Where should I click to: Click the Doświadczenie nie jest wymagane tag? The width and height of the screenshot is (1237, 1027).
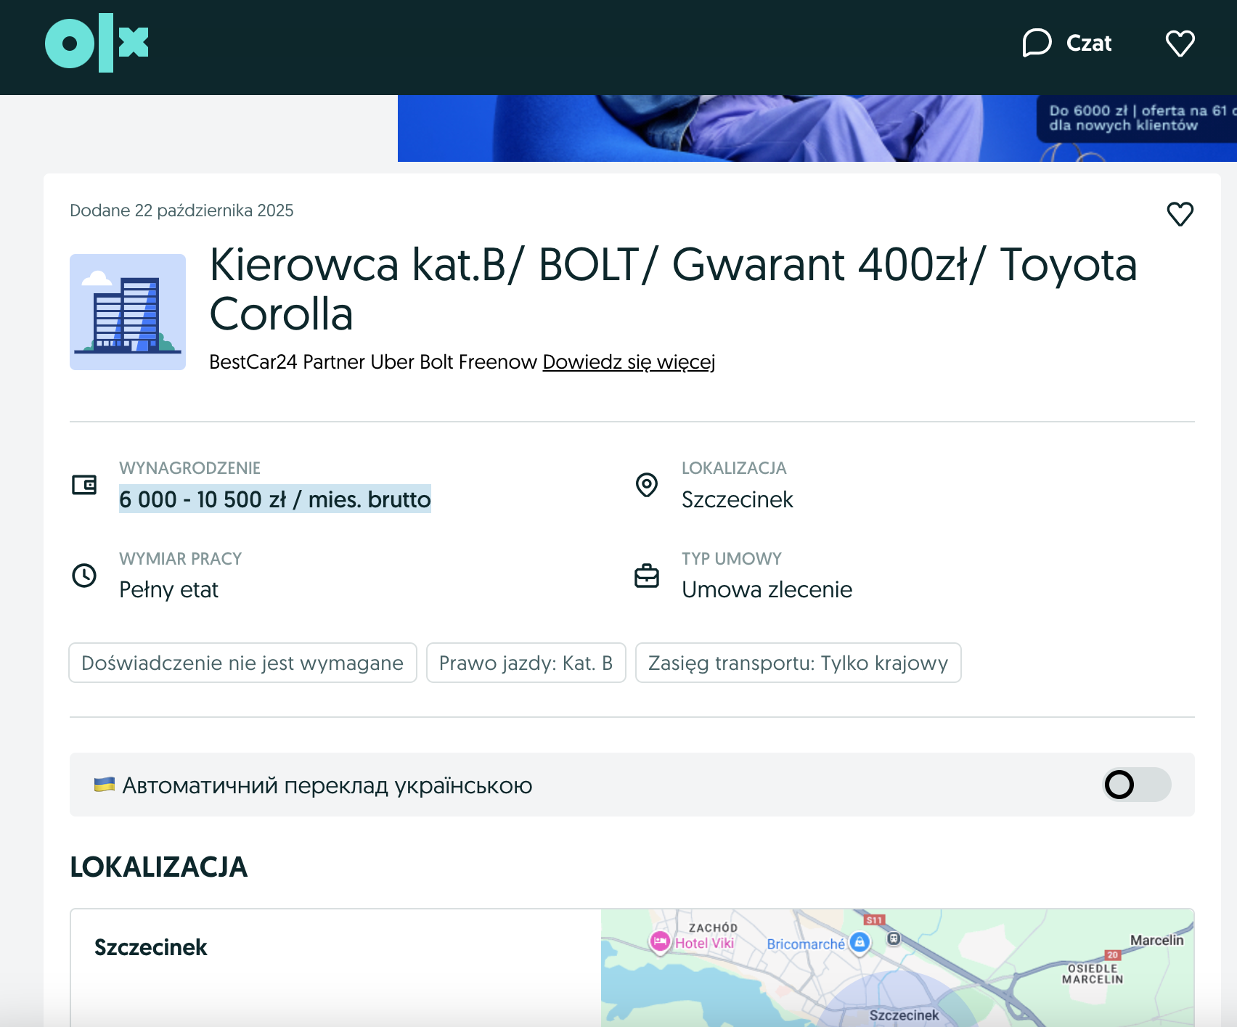click(242, 663)
